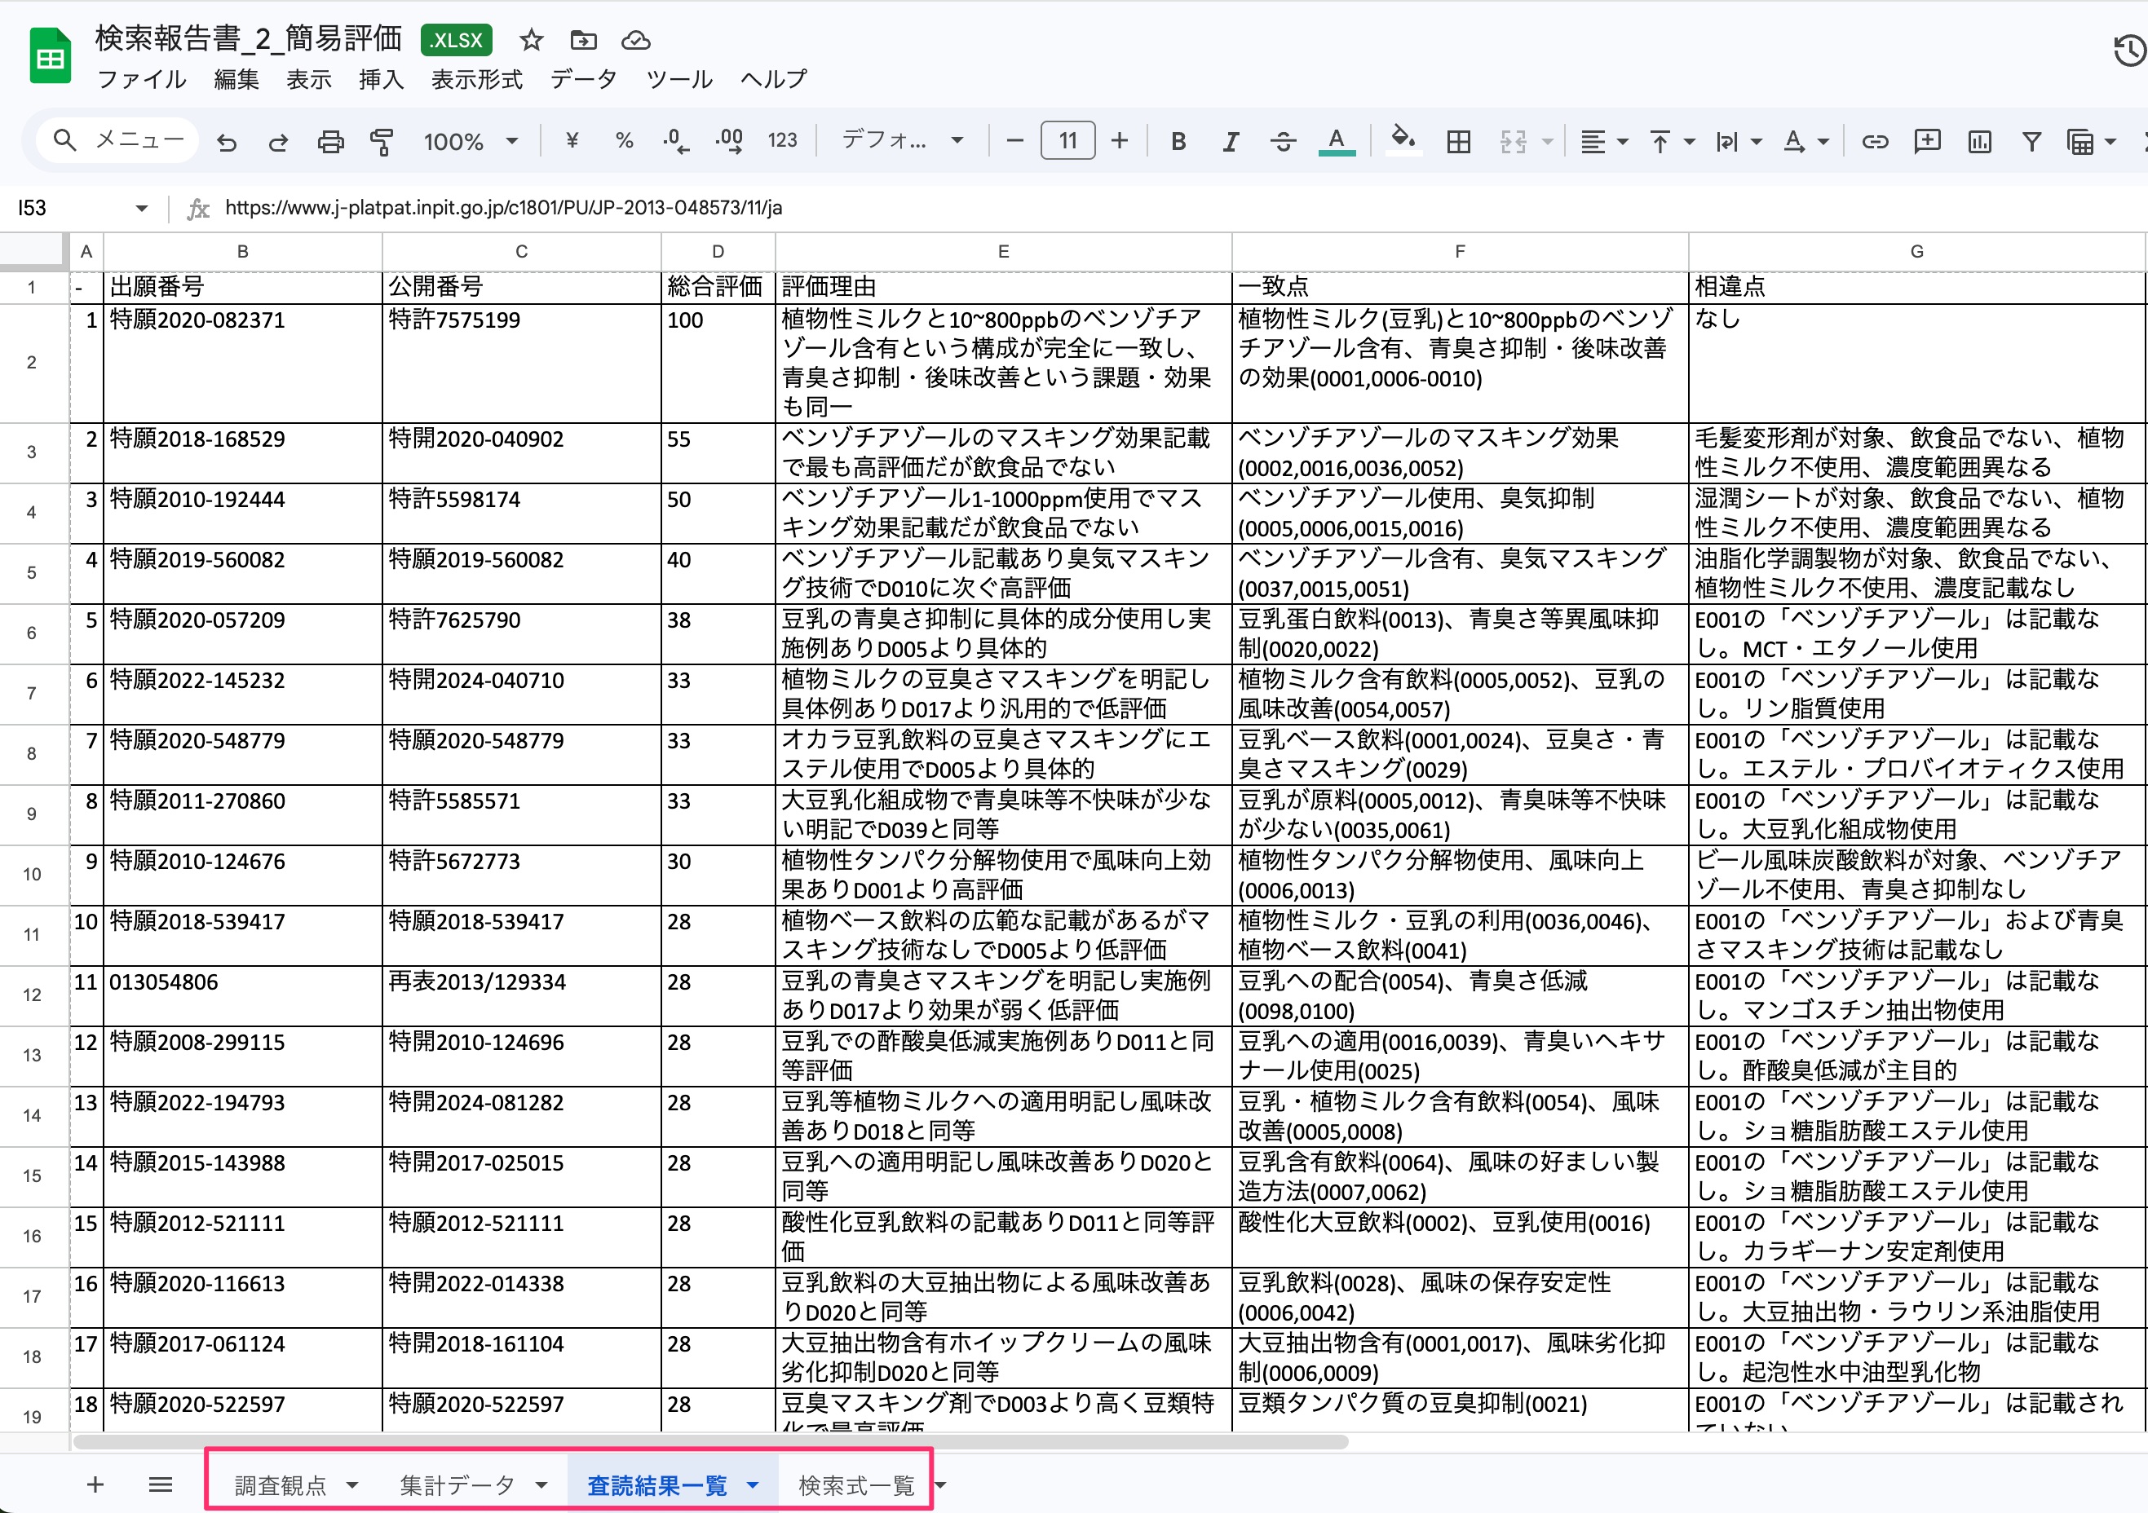Format as percent with the % icon
This screenshot has width=2148, height=1513.
(x=624, y=141)
